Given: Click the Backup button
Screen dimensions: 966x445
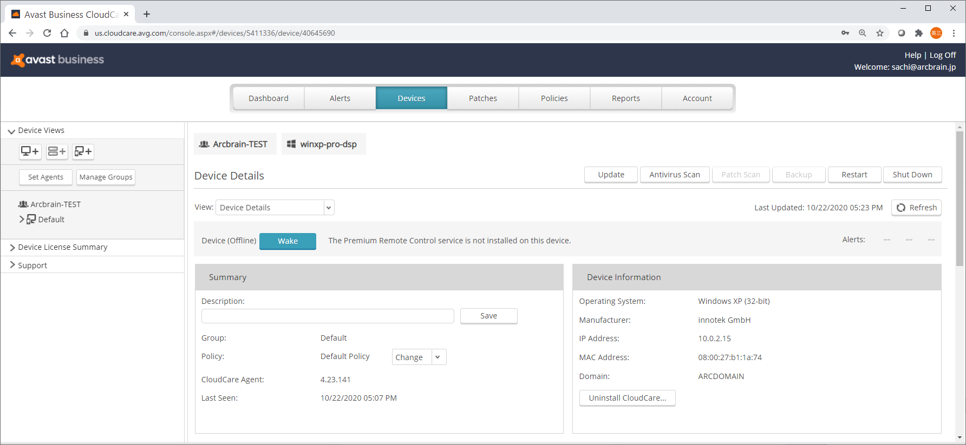Looking at the screenshot, I should [x=799, y=175].
